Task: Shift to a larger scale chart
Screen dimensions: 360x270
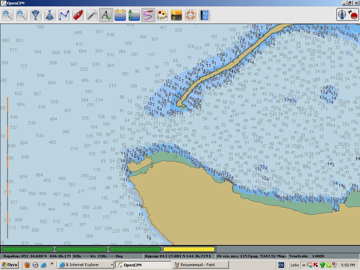Action: pyautogui.click(x=36, y=15)
